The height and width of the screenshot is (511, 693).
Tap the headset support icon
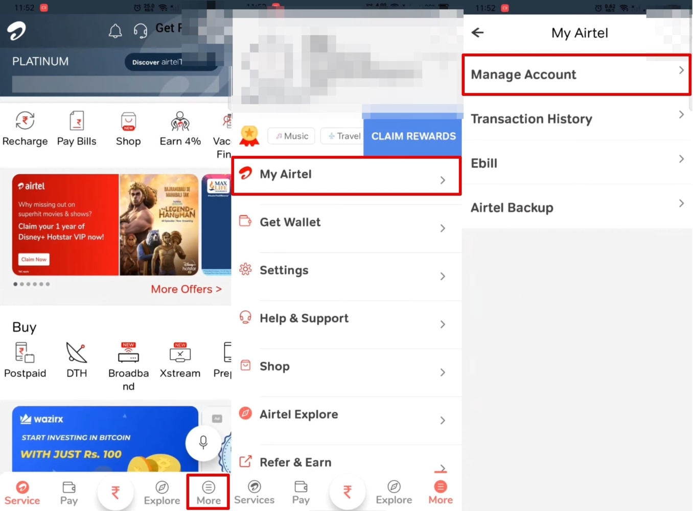click(x=140, y=31)
